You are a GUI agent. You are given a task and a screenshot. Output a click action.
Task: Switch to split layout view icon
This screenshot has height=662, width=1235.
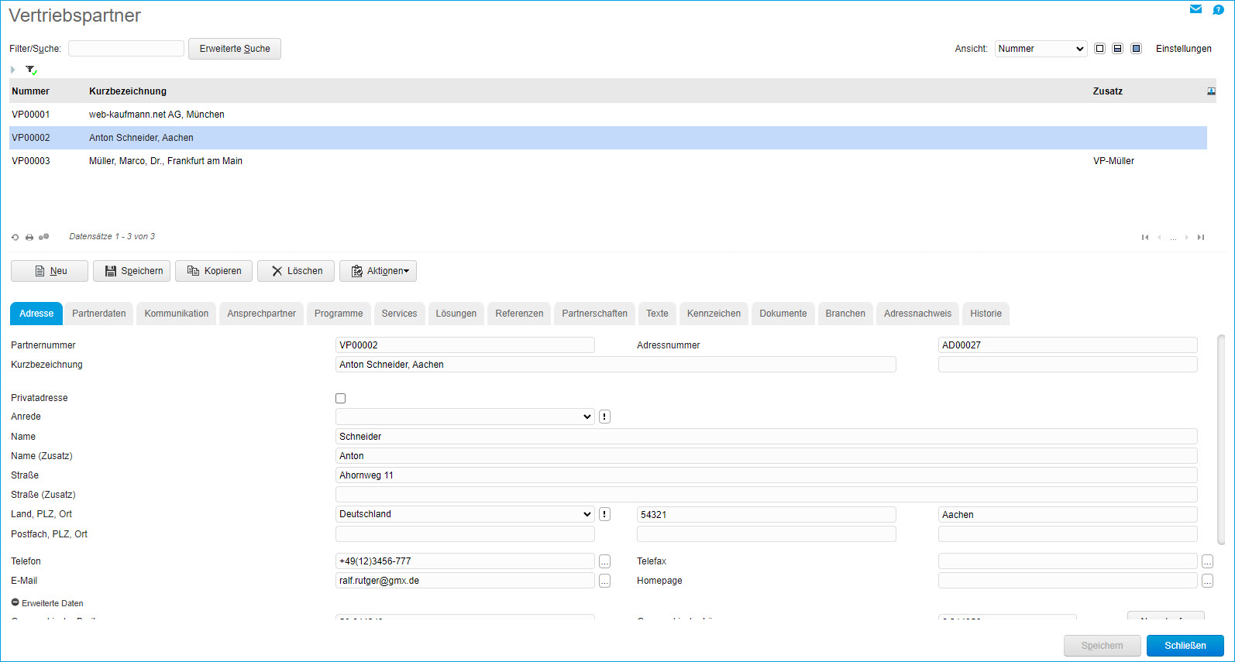(1118, 49)
